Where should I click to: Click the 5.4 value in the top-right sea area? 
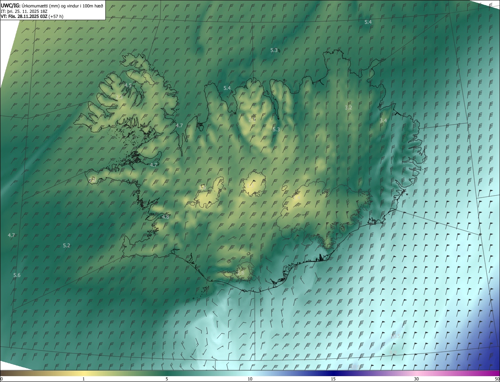(x=368, y=22)
